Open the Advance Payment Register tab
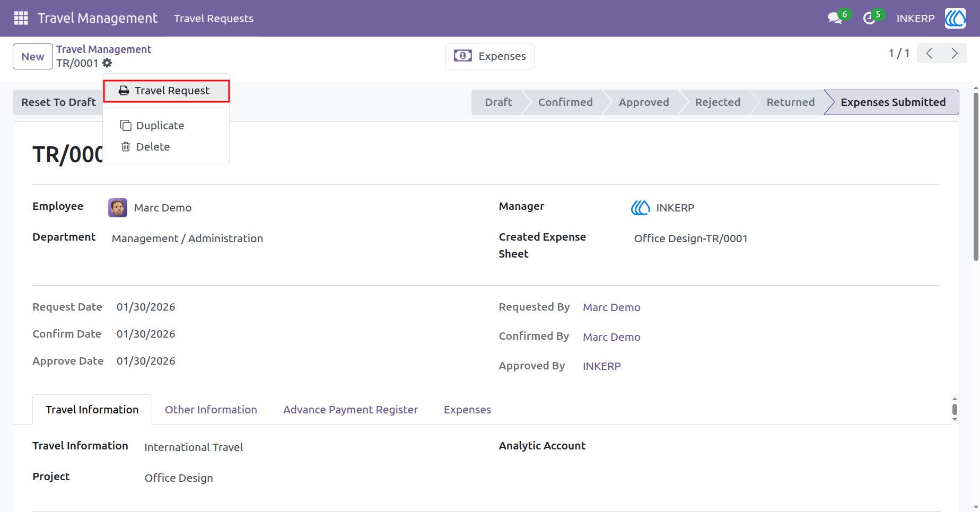980x512 pixels. click(351, 409)
